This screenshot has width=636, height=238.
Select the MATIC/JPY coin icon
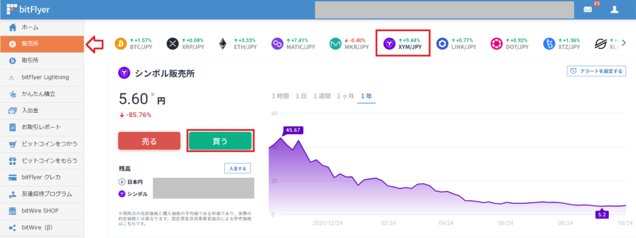278,43
